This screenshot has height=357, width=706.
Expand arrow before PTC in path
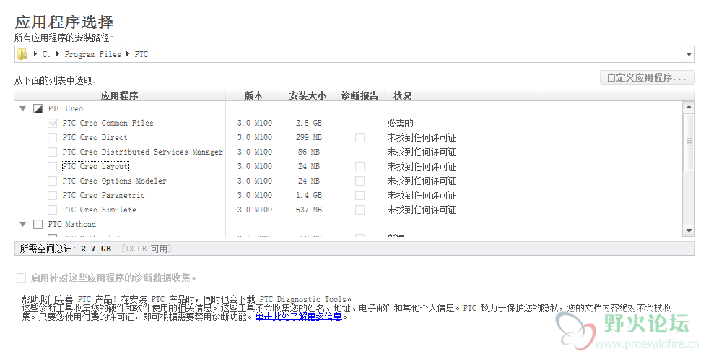tap(128, 54)
